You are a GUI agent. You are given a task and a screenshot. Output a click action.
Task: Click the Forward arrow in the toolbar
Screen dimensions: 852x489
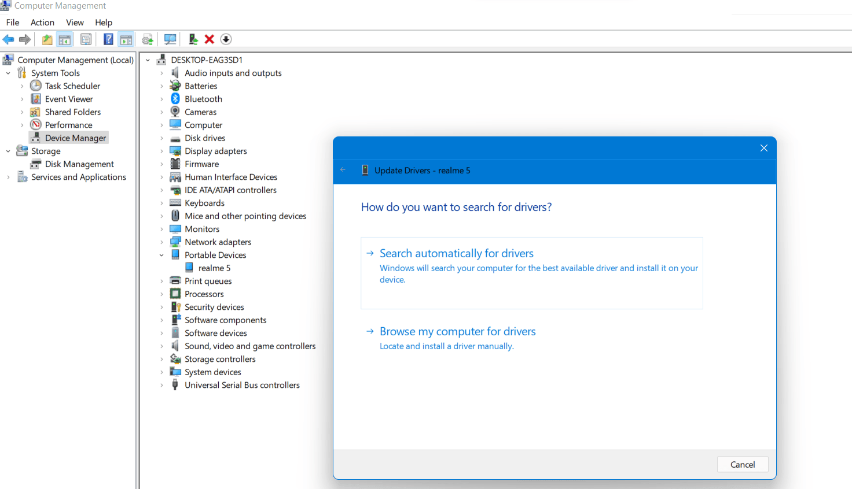pos(25,39)
